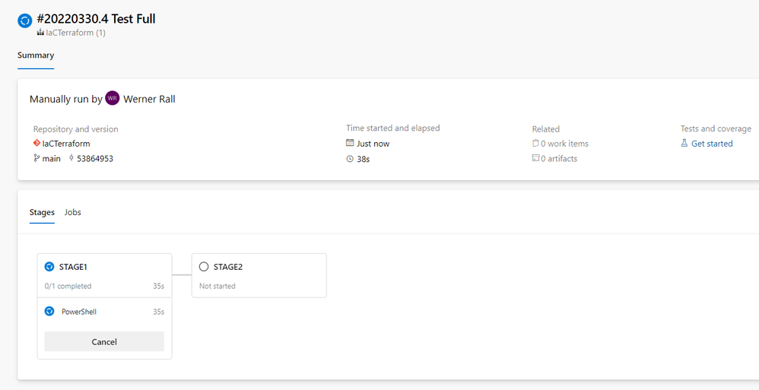
Task: Open the IaCTerraform repository link
Action: (65, 143)
